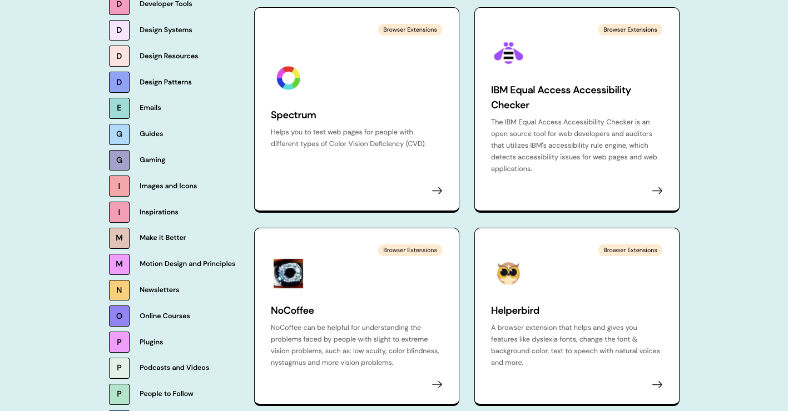This screenshot has width=788, height=411.
Task: Click the Helperbird description paragraph
Action: 576,345
